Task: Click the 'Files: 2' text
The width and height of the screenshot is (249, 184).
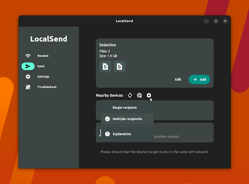Action: click(x=105, y=51)
